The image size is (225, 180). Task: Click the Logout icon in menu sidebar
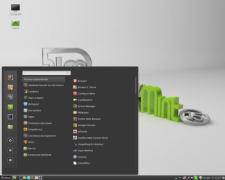pos(10,151)
